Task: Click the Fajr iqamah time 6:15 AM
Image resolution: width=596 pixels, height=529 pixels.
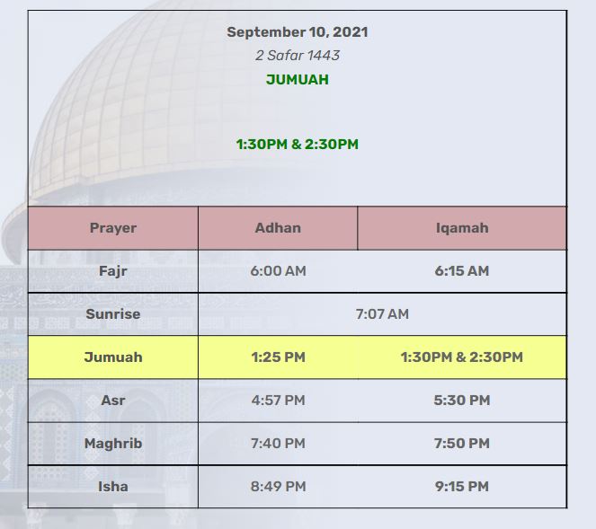Action: [x=462, y=271]
